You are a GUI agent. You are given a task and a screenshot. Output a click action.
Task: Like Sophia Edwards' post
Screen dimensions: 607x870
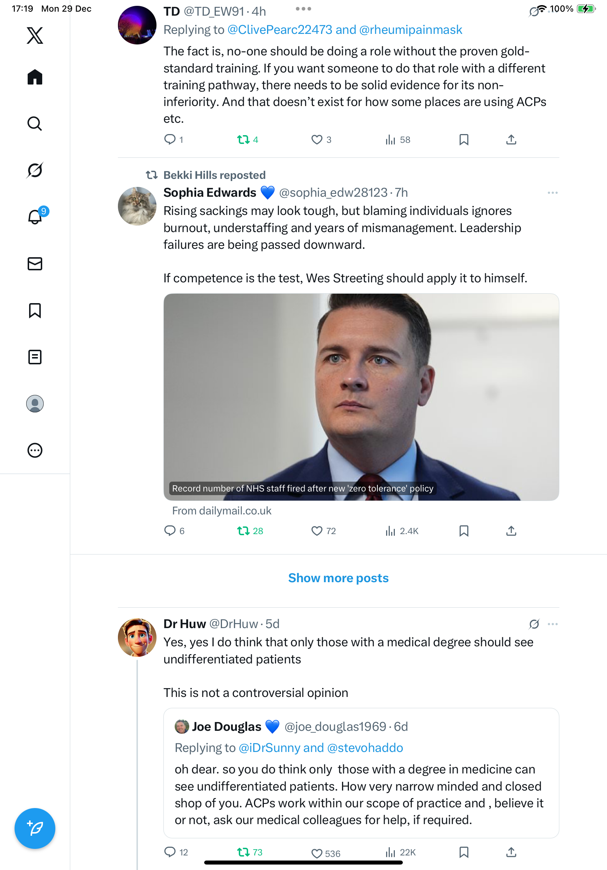[317, 531]
